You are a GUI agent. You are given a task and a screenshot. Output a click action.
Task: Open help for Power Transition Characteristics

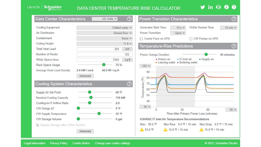pos(234,19)
